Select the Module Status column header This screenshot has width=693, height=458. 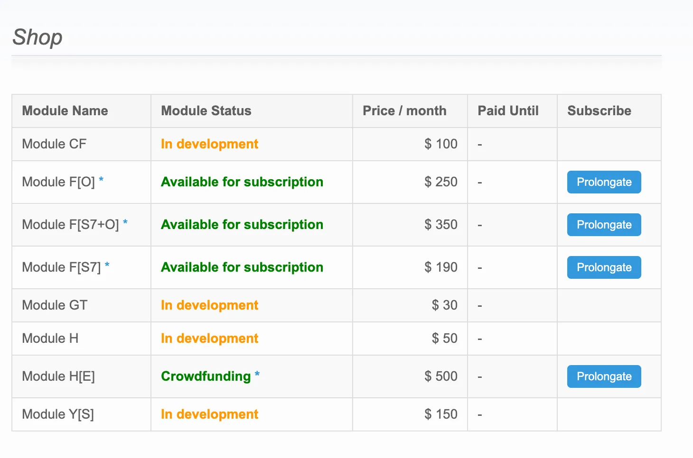[206, 110]
